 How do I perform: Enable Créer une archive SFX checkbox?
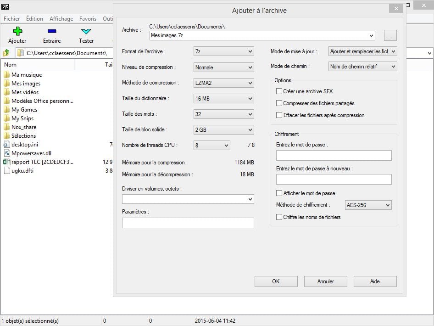[279, 91]
